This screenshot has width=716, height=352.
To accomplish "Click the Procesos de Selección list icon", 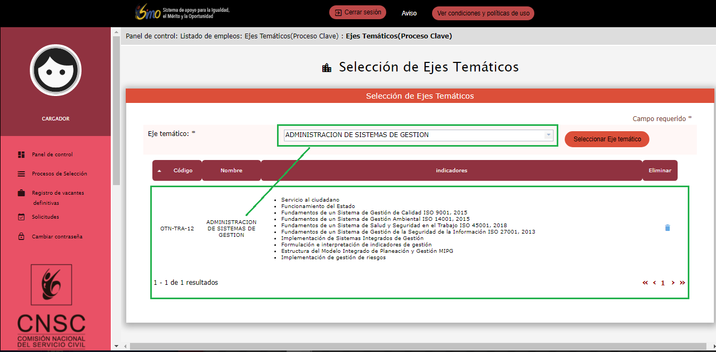I will coord(21,174).
